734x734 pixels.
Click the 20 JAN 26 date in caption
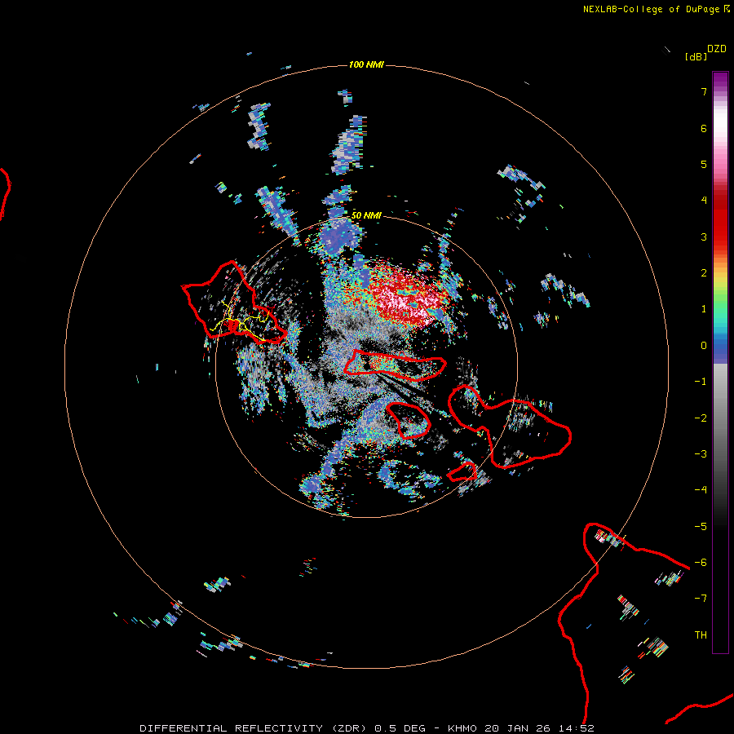[517, 728]
